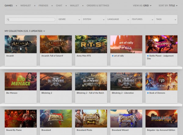The image size is (183, 135).
Task: Expand the System filter
Action: (x=94, y=19)
